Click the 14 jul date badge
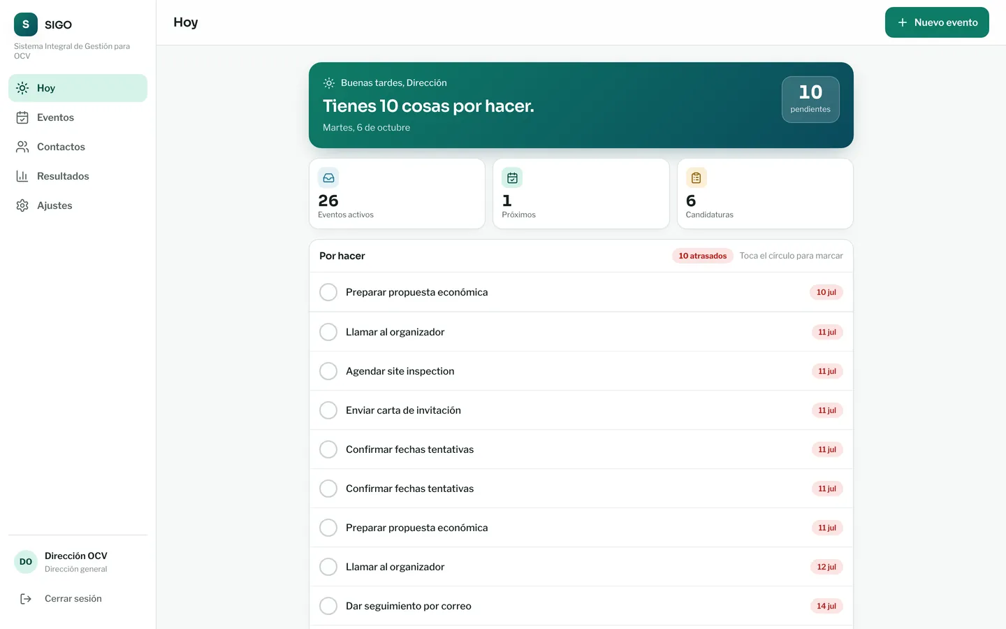This screenshot has width=1006, height=629. click(x=826, y=606)
